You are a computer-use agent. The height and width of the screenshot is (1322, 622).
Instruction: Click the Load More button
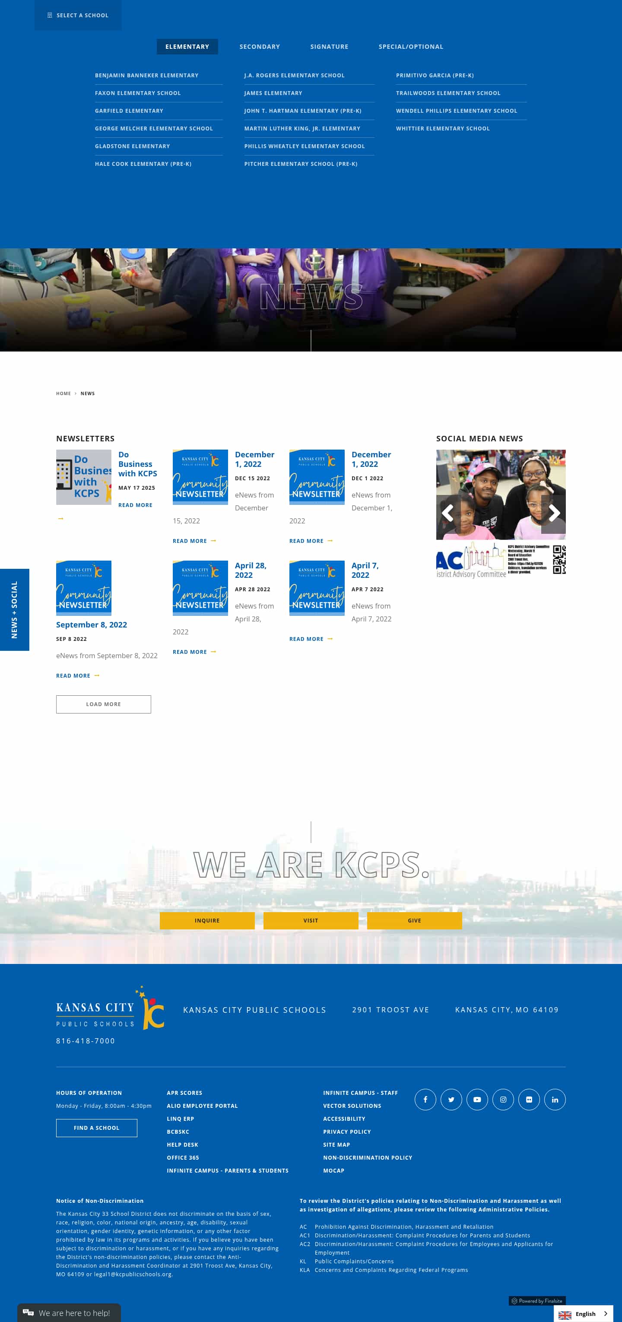click(104, 704)
